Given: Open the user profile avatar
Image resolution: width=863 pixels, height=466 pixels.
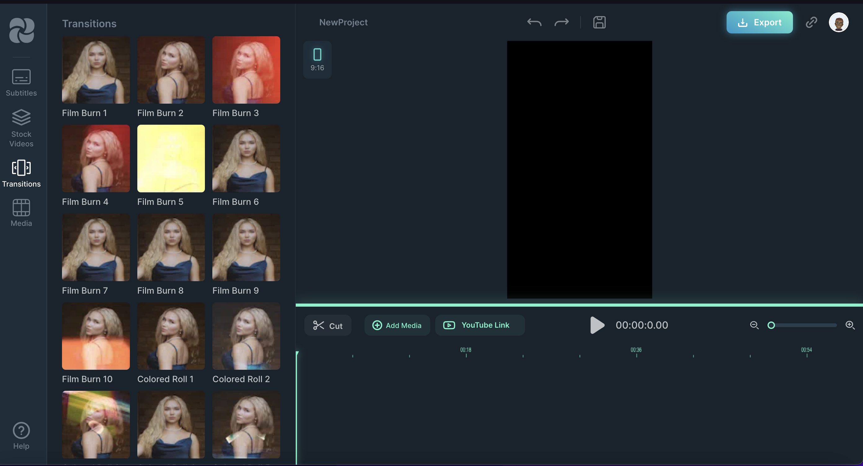Looking at the screenshot, I should 838,22.
